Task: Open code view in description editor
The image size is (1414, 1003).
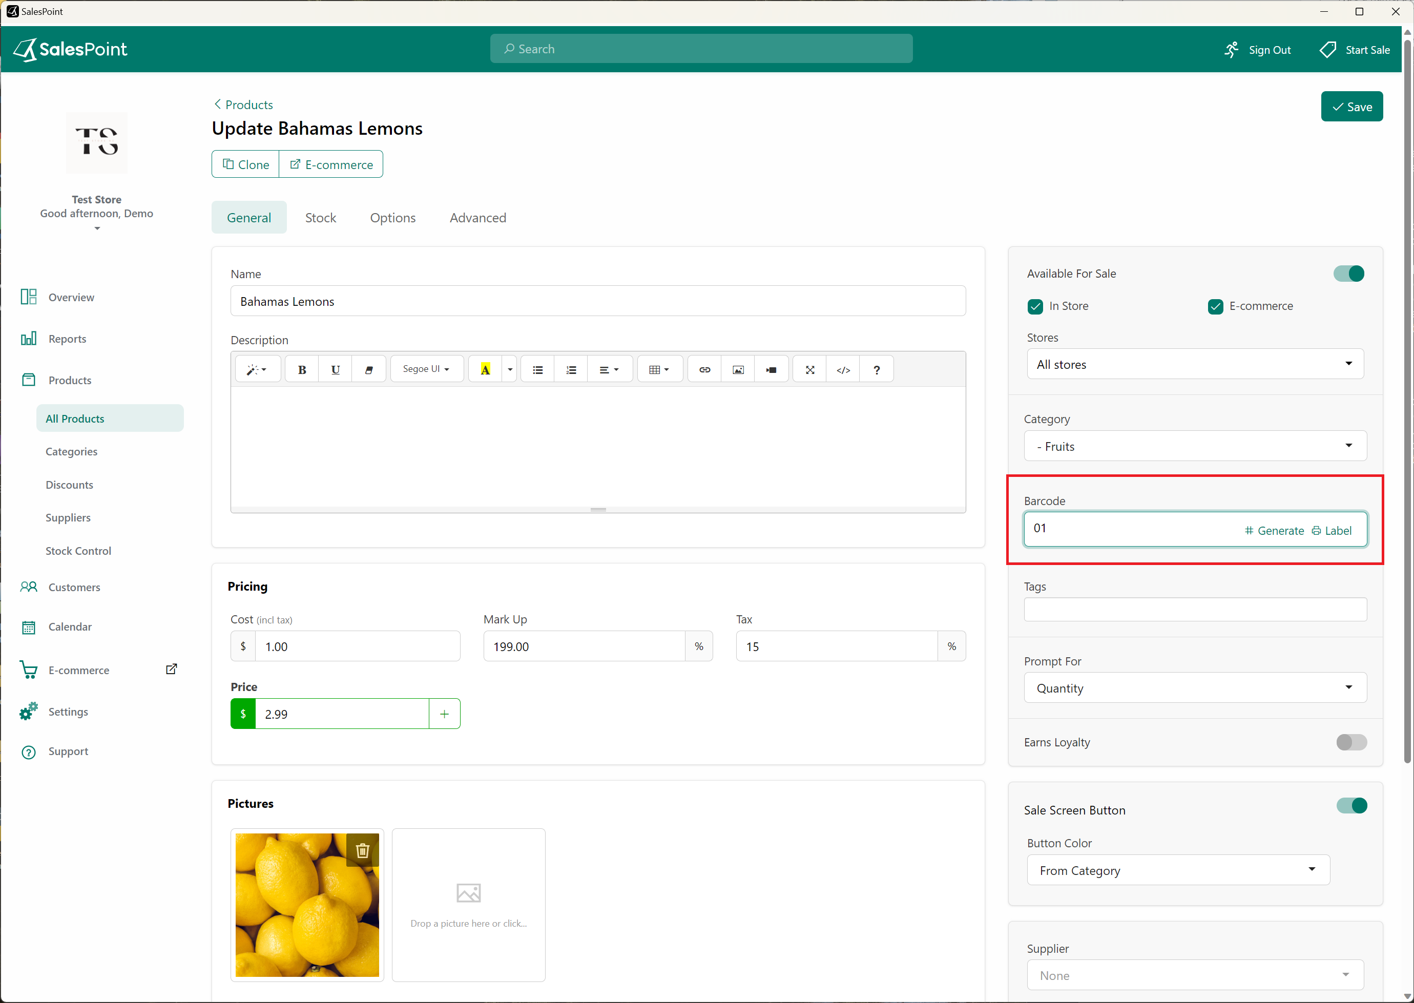Action: (x=843, y=369)
